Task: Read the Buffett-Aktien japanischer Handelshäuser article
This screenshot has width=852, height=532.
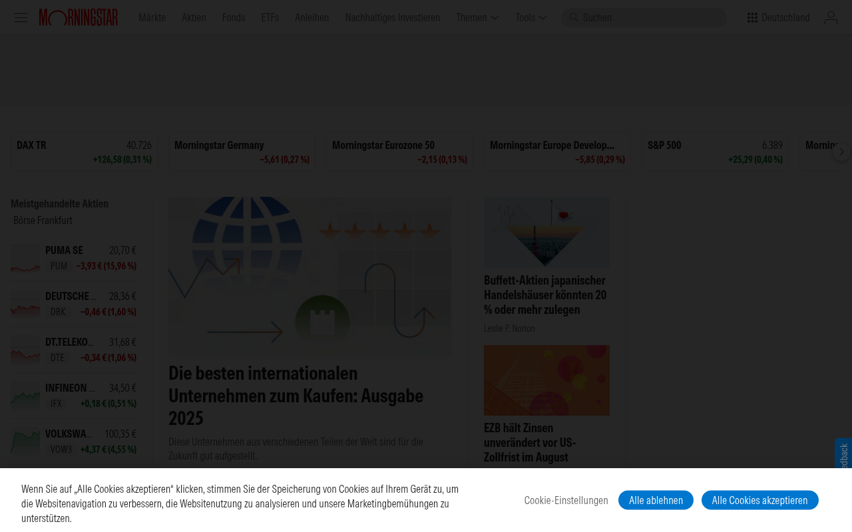Action: [x=545, y=295]
